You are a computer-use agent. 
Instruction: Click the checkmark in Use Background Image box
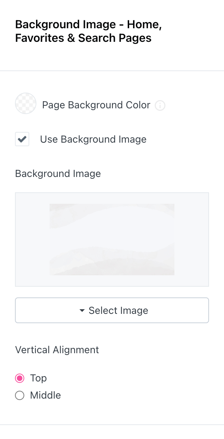(x=22, y=139)
